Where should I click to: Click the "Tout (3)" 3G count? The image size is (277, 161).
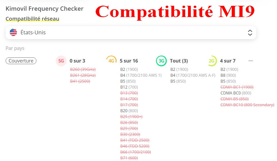(x=179, y=61)
